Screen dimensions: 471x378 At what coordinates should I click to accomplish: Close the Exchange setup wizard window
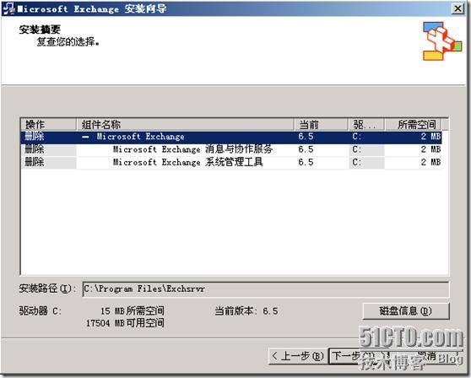tap(457, 8)
